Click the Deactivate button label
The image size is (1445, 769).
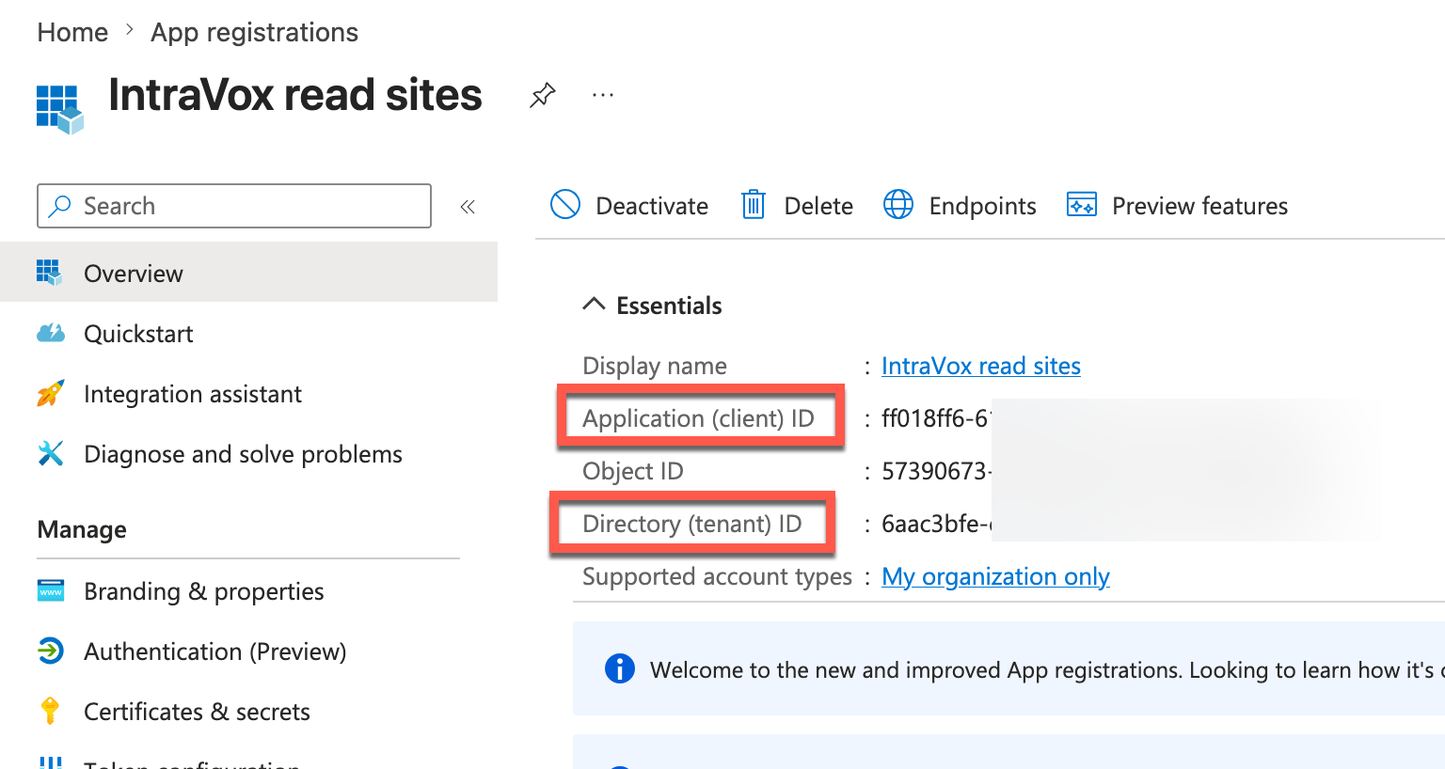(x=652, y=206)
